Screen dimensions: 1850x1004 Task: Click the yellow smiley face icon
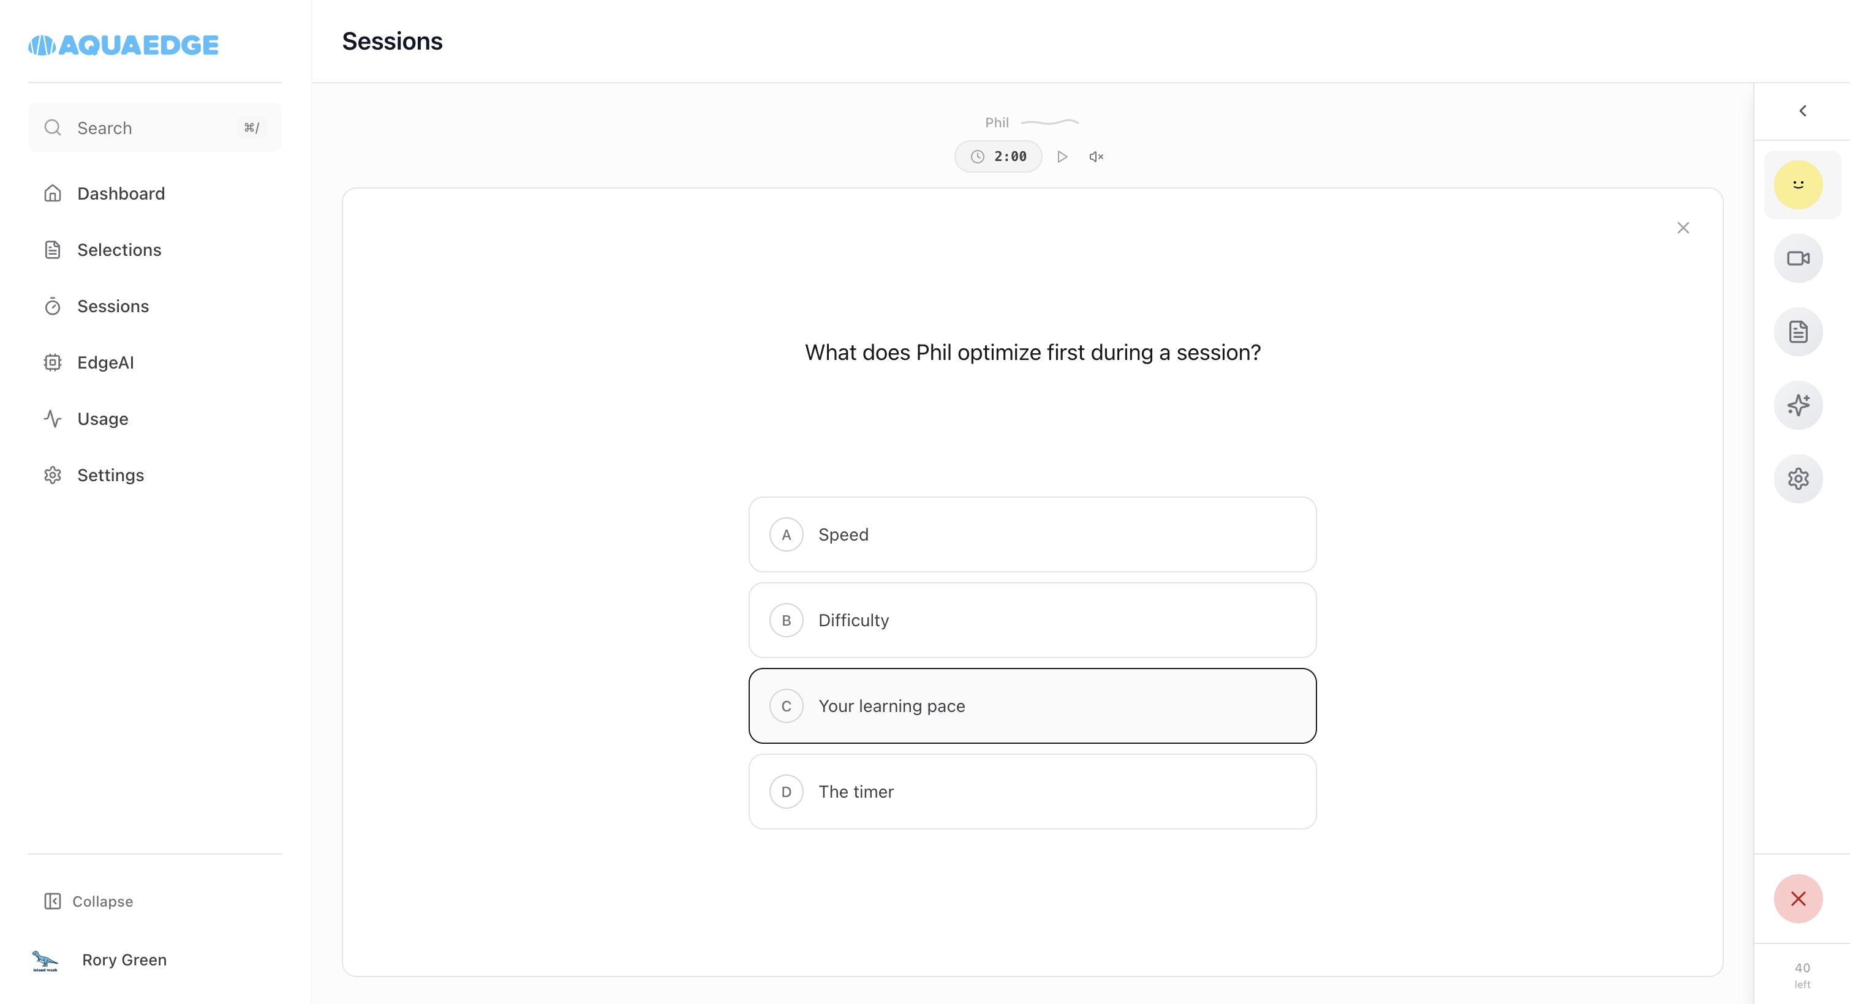click(1797, 185)
